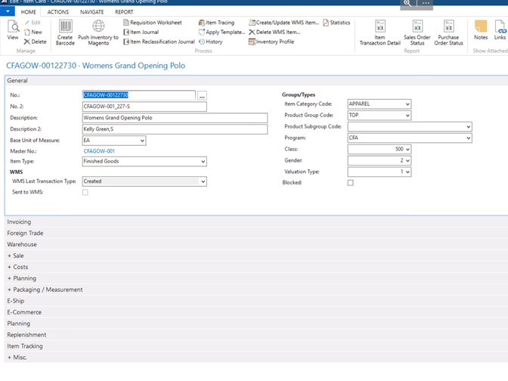Viewport: 508px width, 381px height.
Task: Delete the current item record
Action: (35, 42)
